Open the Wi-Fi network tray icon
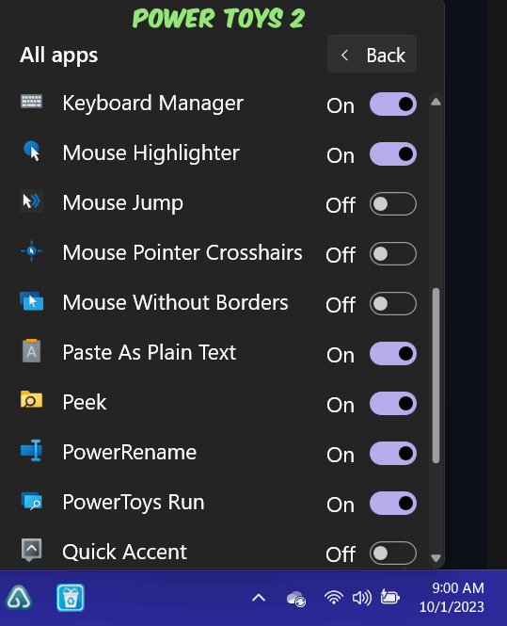This screenshot has height=626, width=507. 334,598
